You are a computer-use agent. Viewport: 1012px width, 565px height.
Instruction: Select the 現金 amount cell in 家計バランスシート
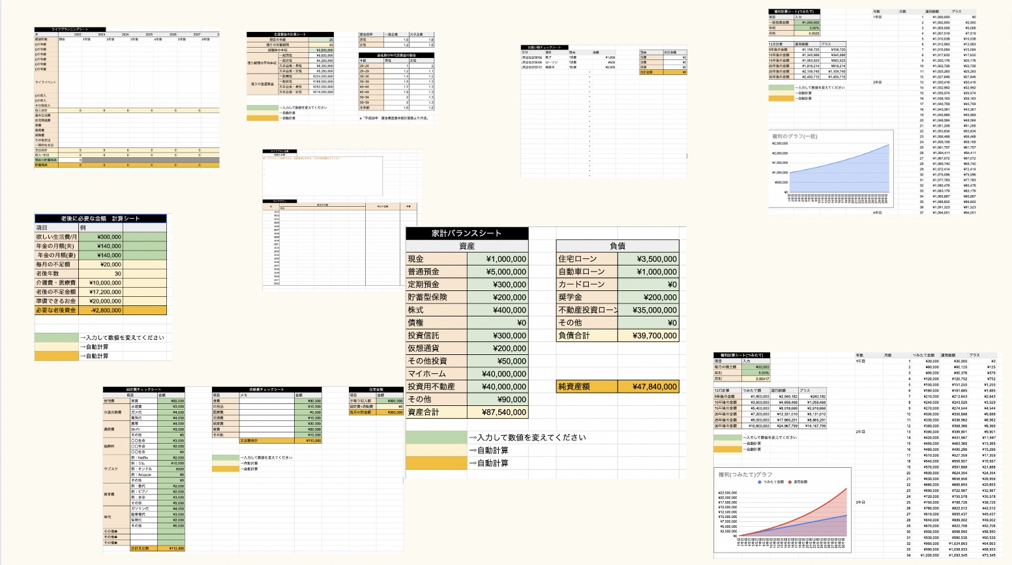pos(498,259)
